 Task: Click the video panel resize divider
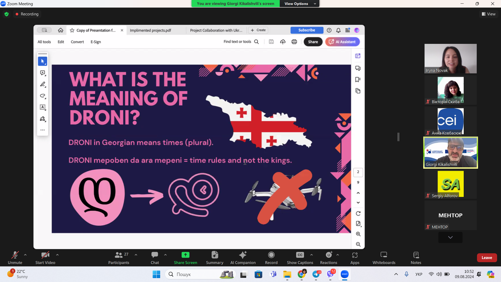pyautogui.click(x=398, y=137)
